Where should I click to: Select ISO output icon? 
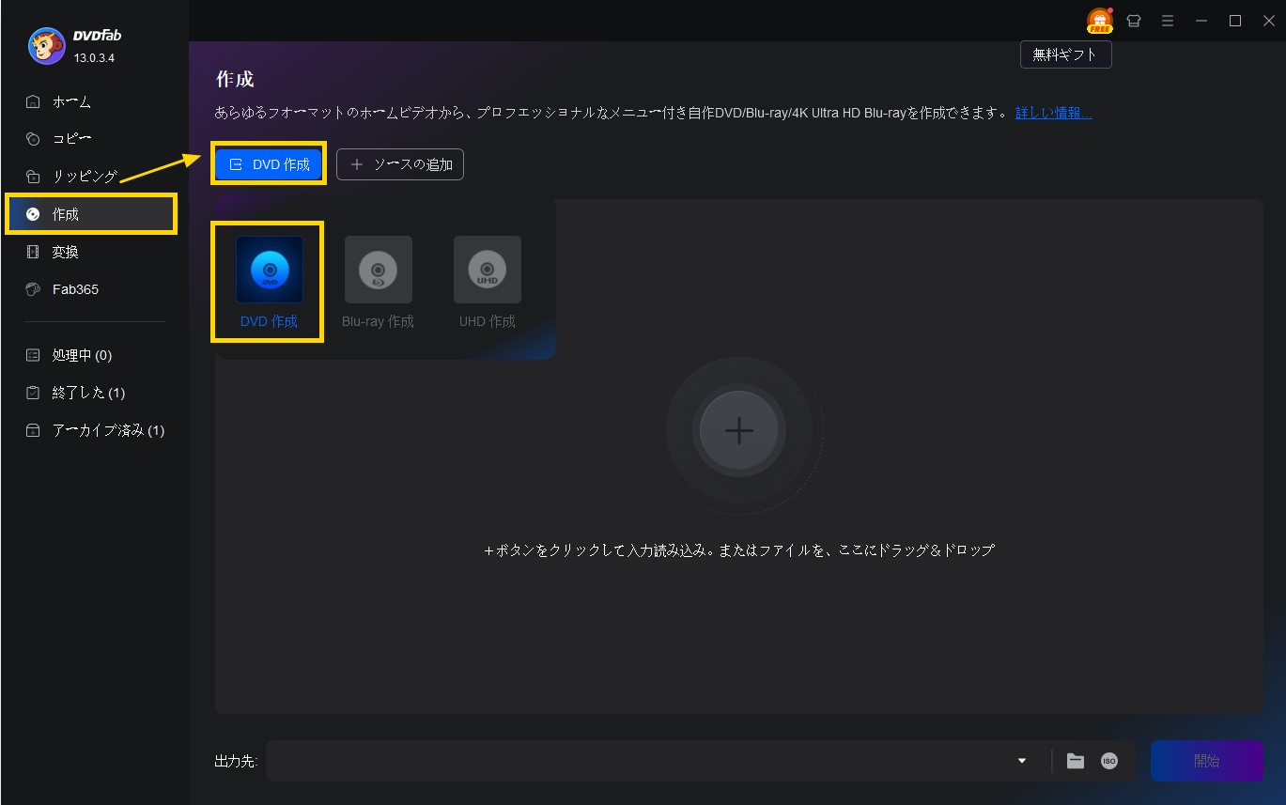point(1109,761)
